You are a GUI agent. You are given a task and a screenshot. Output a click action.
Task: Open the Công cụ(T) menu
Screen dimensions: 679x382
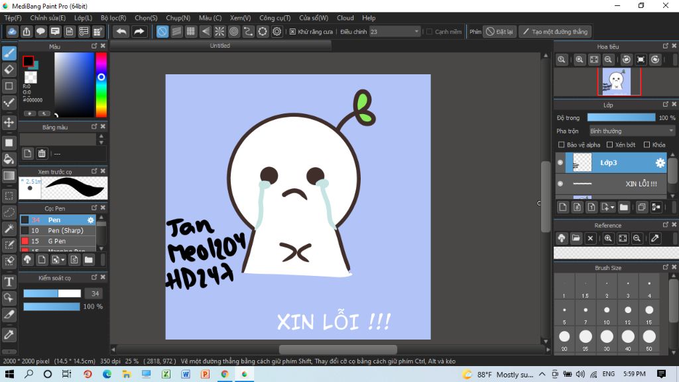tap(275, 18)
